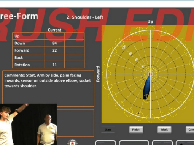Screen dimensions: 194x145
Task: Select the Forward current value 22 cell
Action: [x=54, y=50]
